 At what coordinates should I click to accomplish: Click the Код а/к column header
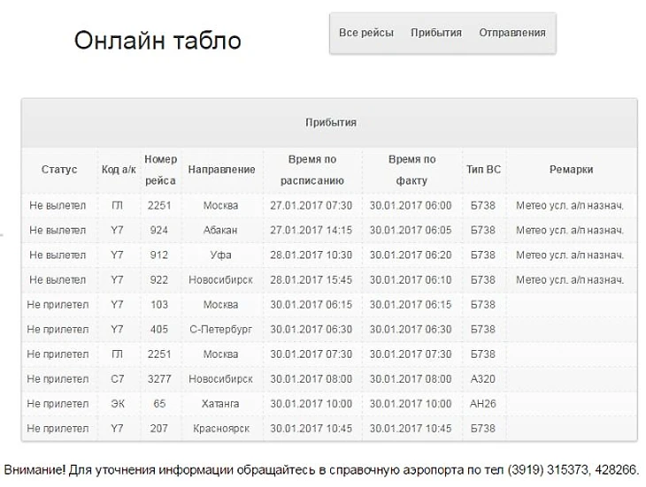click(119, 170)
